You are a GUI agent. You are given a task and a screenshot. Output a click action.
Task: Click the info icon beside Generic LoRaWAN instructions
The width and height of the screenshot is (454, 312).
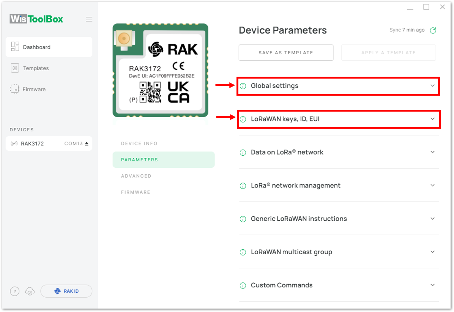click(243, 219)
